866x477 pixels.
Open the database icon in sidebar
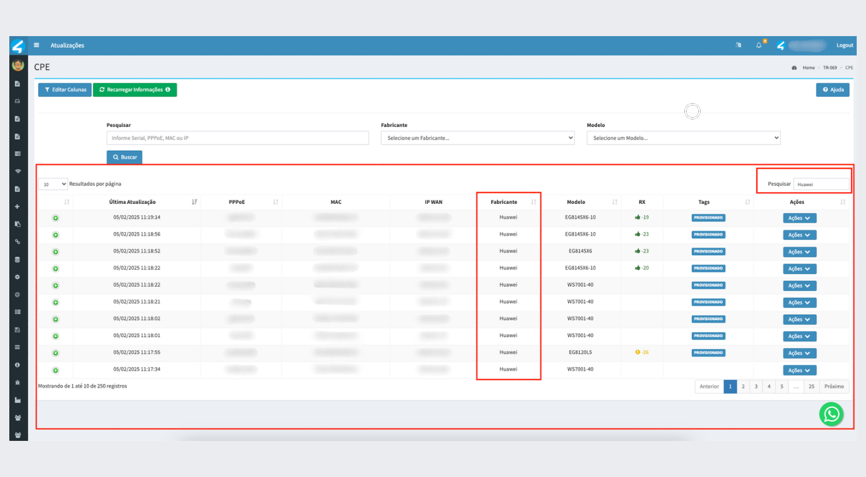pos(17,259)
